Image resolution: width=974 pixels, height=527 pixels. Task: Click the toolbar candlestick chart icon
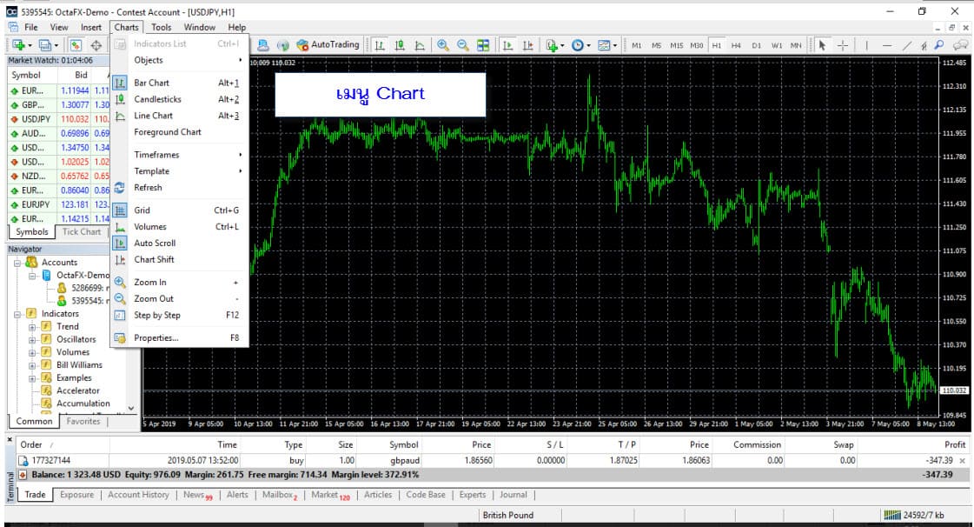pyautogui.click(x=400, y=45)
